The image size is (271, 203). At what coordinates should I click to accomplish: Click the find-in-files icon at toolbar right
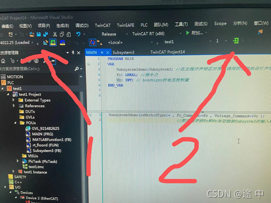click(x=260, y=32)
